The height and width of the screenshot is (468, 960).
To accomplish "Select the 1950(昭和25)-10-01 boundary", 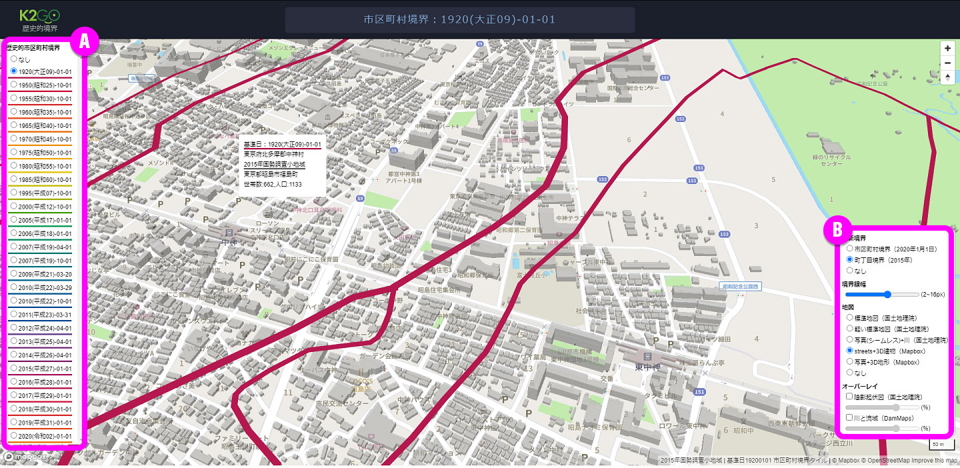I will coord(41,85).
